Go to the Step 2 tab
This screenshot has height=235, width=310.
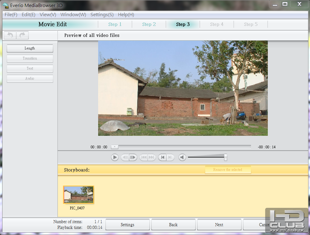pyautogui.click(x=149, y=24)
